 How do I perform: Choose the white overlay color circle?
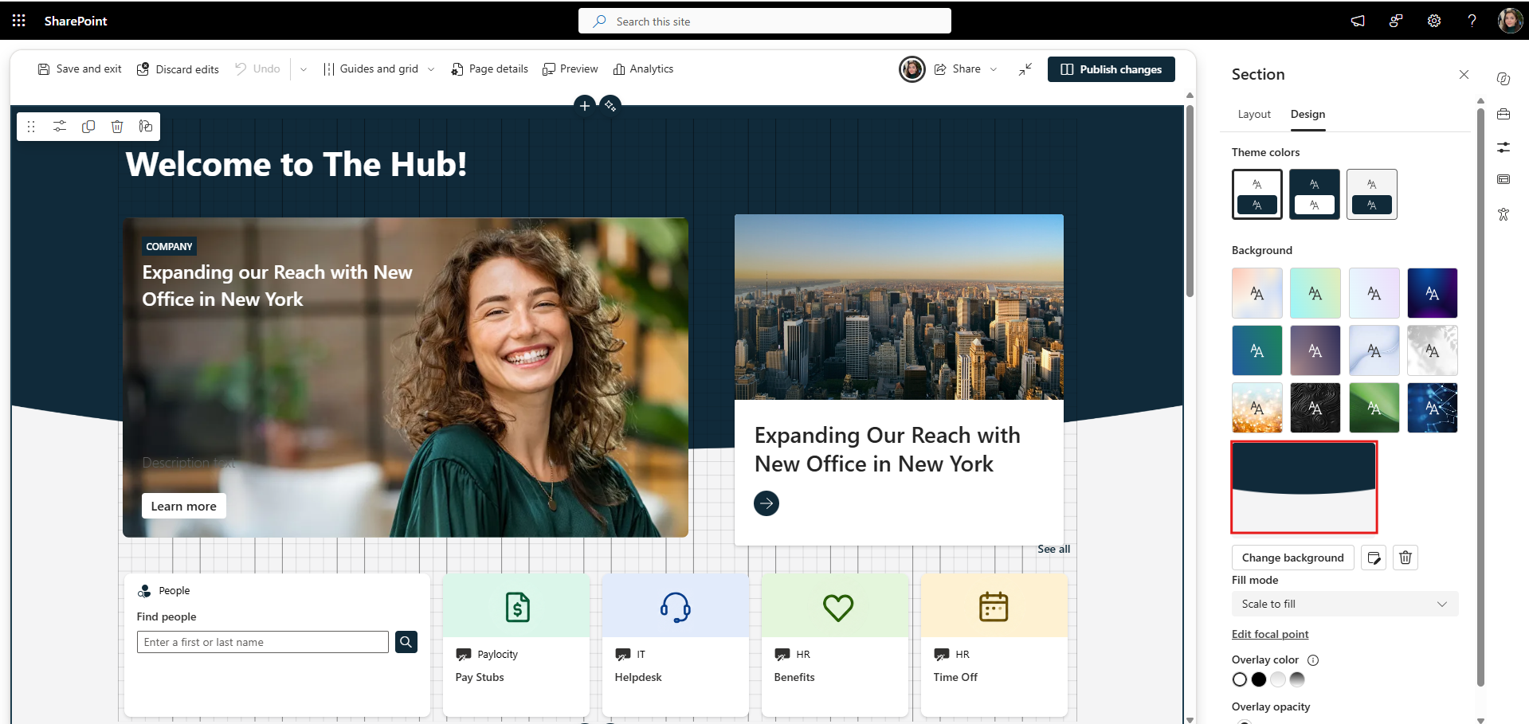[x=1240, y=679]
